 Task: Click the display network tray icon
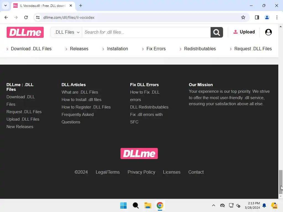(x=231, y=205)
